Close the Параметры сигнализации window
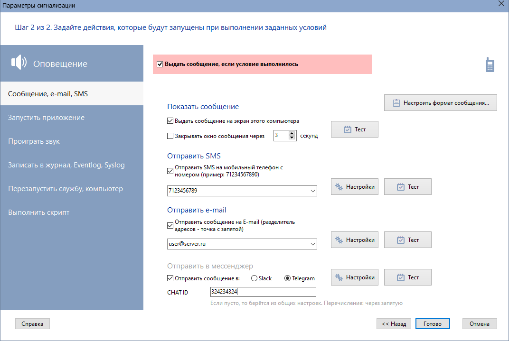Screen dimensions: 509x341 point(501,4)
